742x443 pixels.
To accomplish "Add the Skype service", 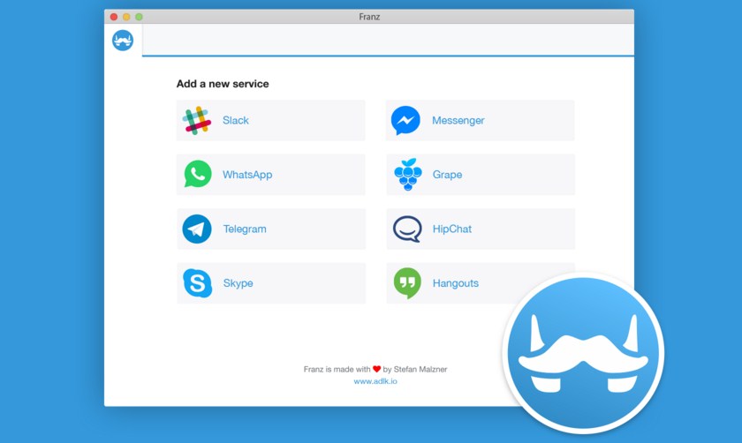I will [271, 283].
